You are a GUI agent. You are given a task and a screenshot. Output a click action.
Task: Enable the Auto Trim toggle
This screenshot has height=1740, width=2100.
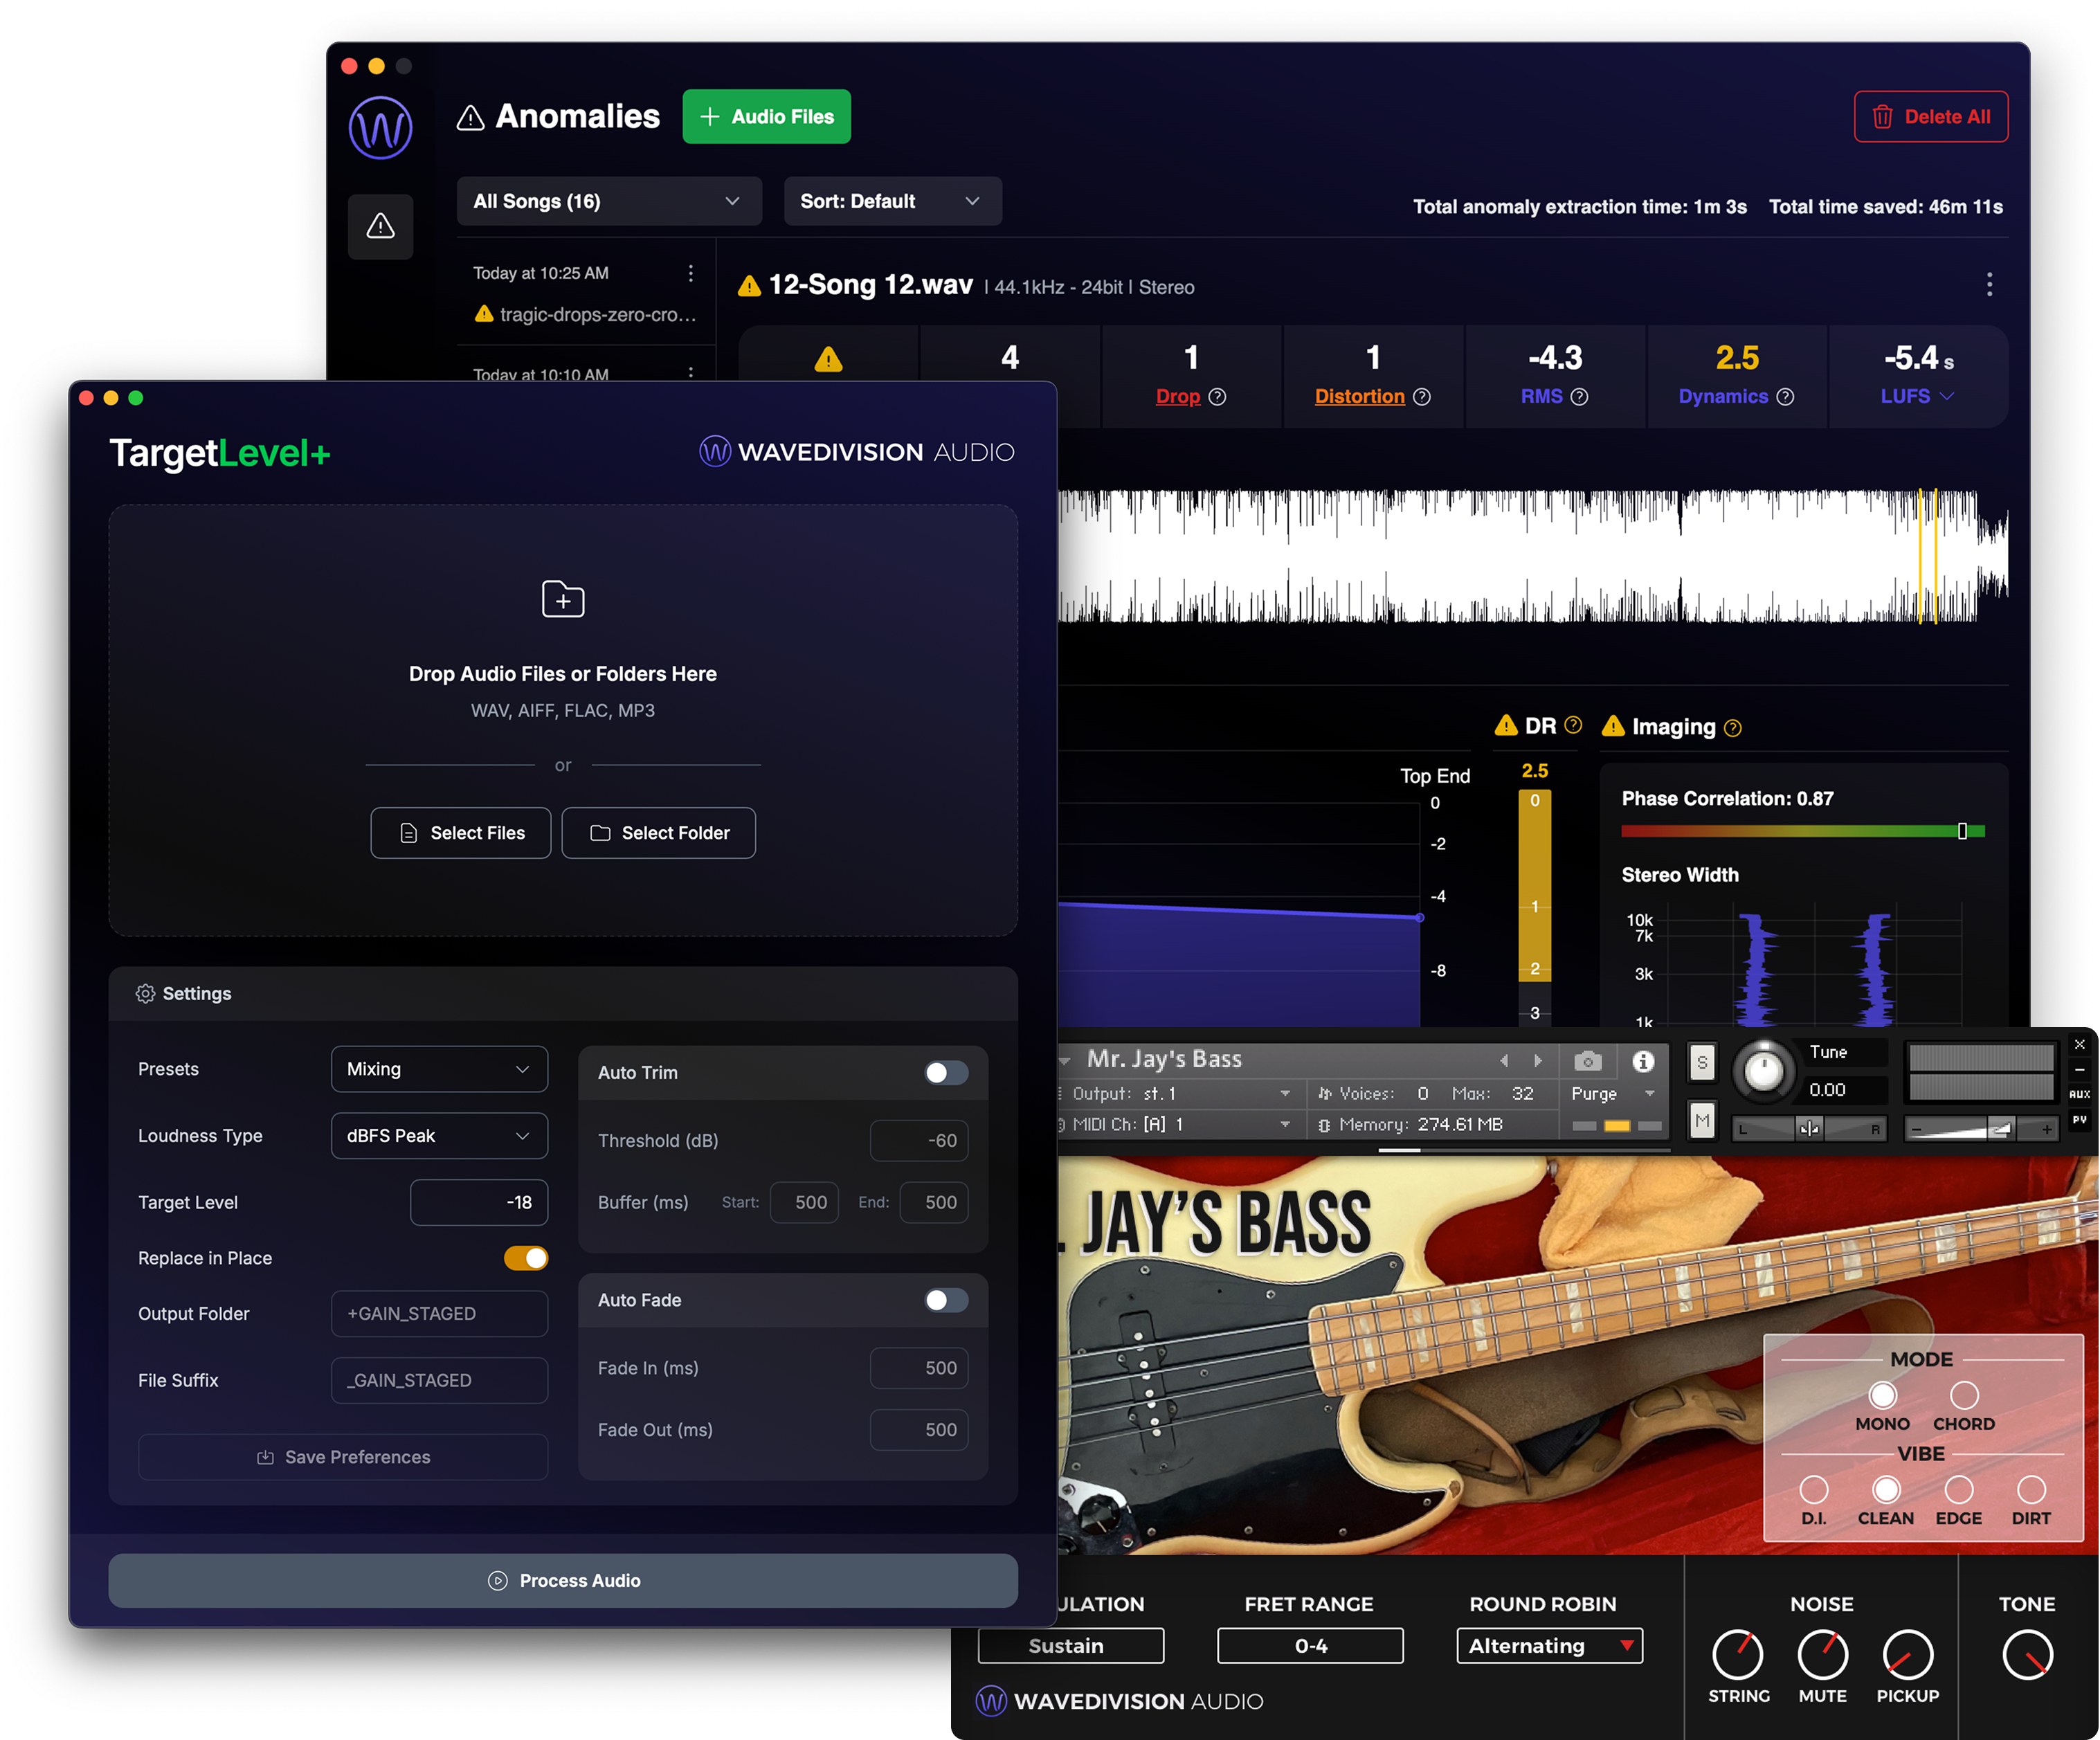click(945, 1073)
